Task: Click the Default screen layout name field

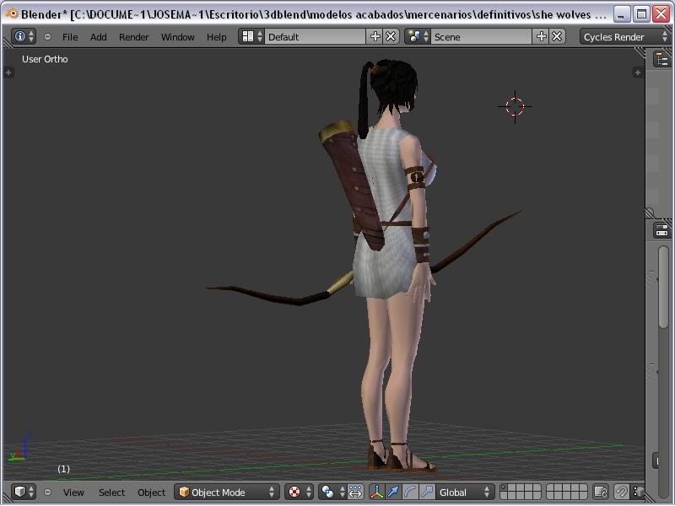Action: (x=315, y=36)
